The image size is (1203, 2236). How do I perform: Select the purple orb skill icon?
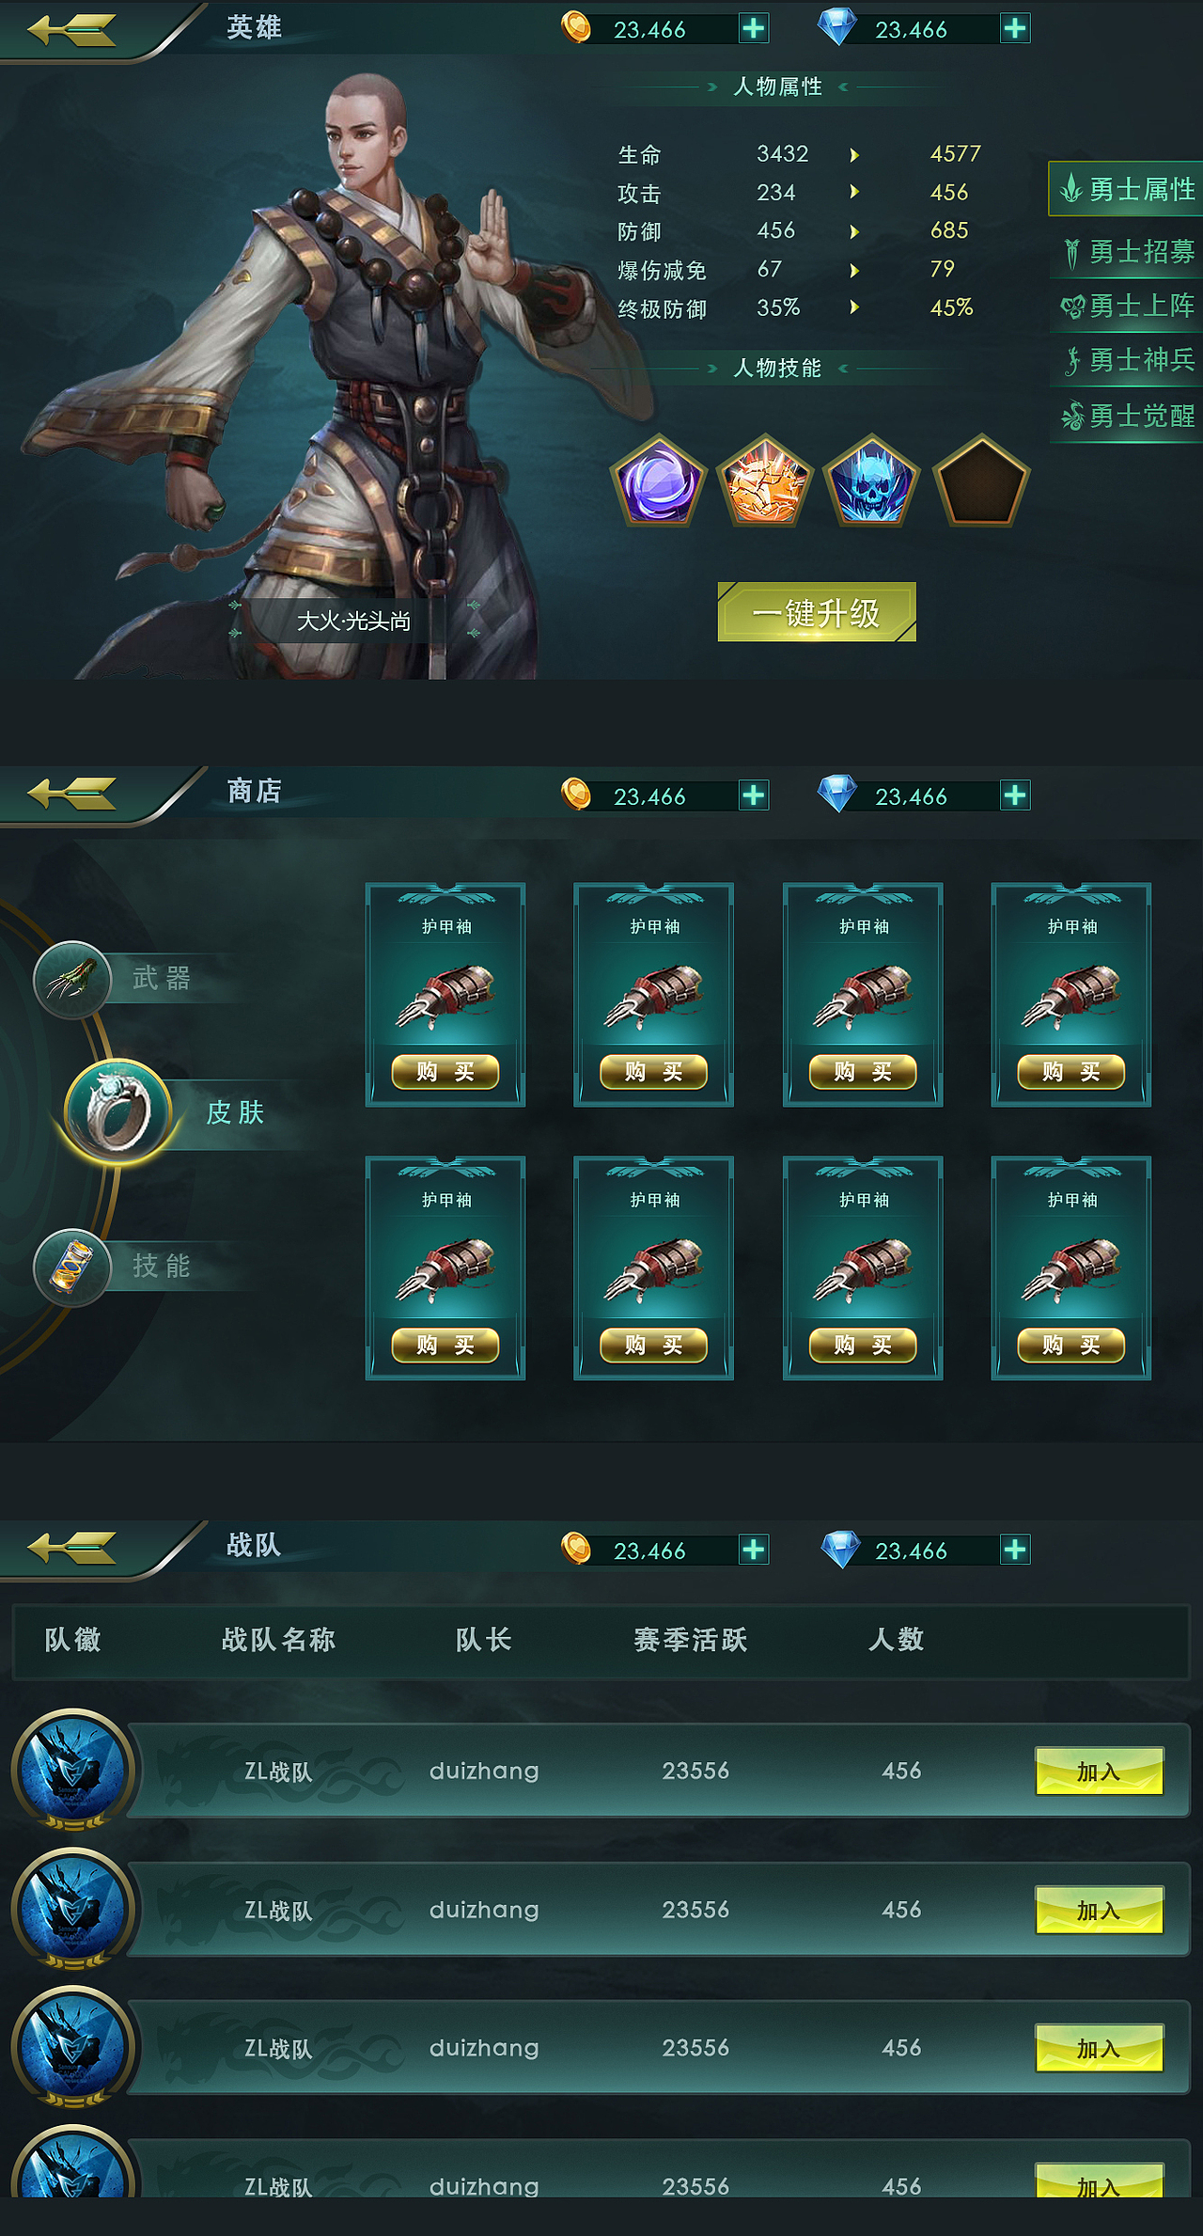[x=658, y=480]
